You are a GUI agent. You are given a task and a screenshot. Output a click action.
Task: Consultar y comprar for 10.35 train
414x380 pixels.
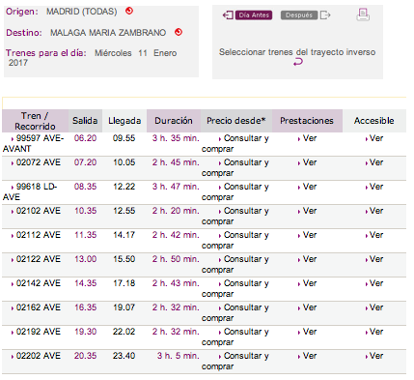point(235,216)
